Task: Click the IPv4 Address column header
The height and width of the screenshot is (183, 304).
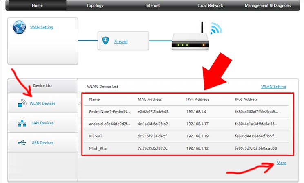Action: coord(198,99)
